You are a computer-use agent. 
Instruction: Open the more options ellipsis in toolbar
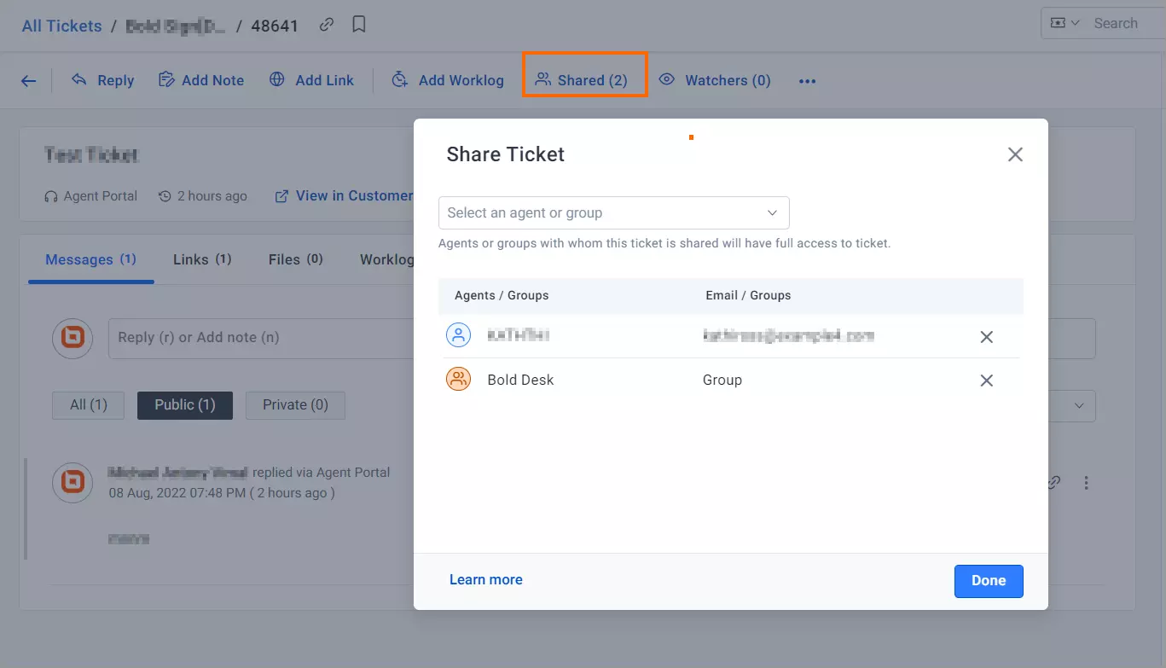click(x=807, y=81)
